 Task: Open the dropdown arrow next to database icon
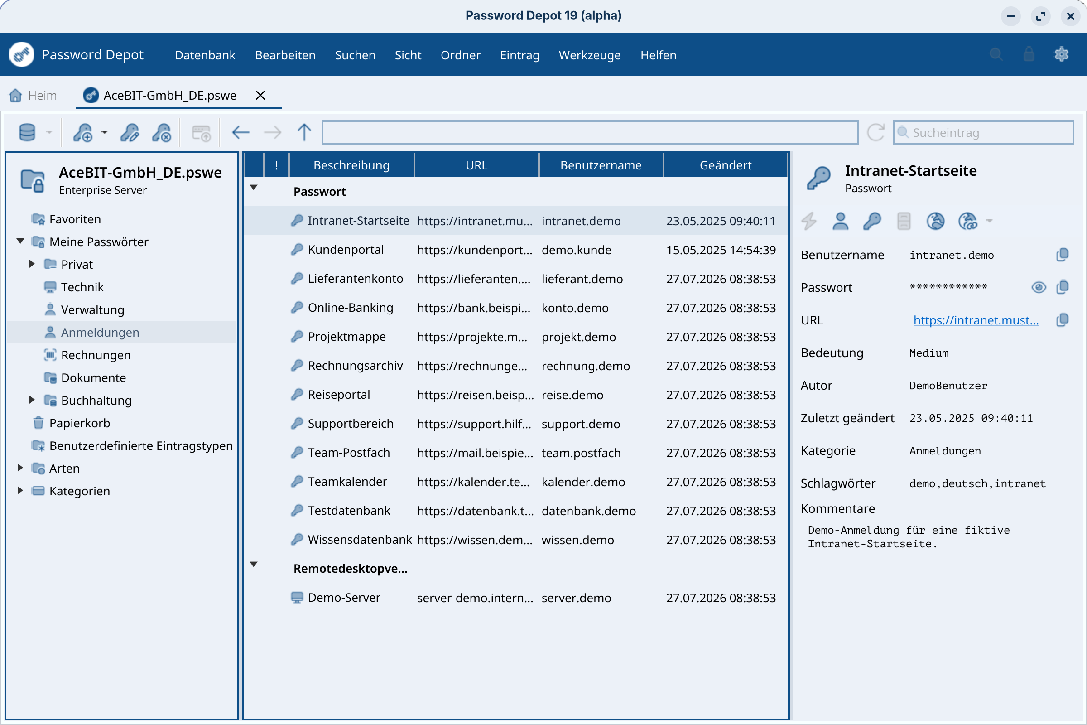click(49, 133)
